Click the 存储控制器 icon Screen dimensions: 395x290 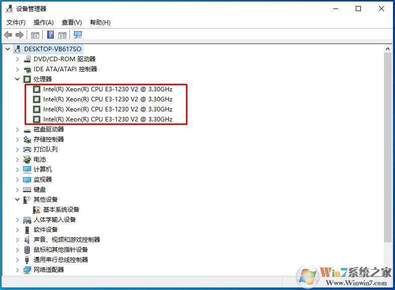pos(27,139)
